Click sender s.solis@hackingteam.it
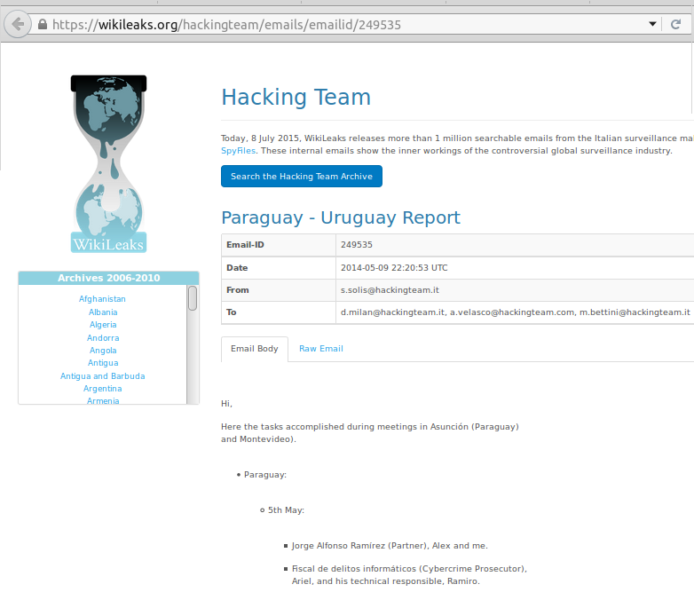Viewport: 694px width, 608px height. tap(390, 290)
